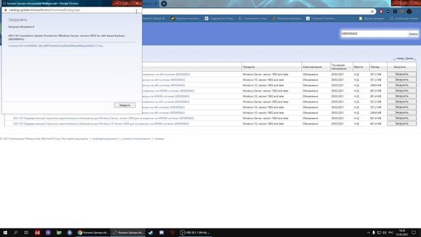Sort table by Размер column header
Image resolution: width=421 pixels, height=237 pixels.
tap(375, 67)
